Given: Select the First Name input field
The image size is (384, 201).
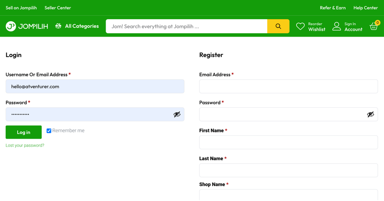Looking at the screenshot, I should [288, 142].
